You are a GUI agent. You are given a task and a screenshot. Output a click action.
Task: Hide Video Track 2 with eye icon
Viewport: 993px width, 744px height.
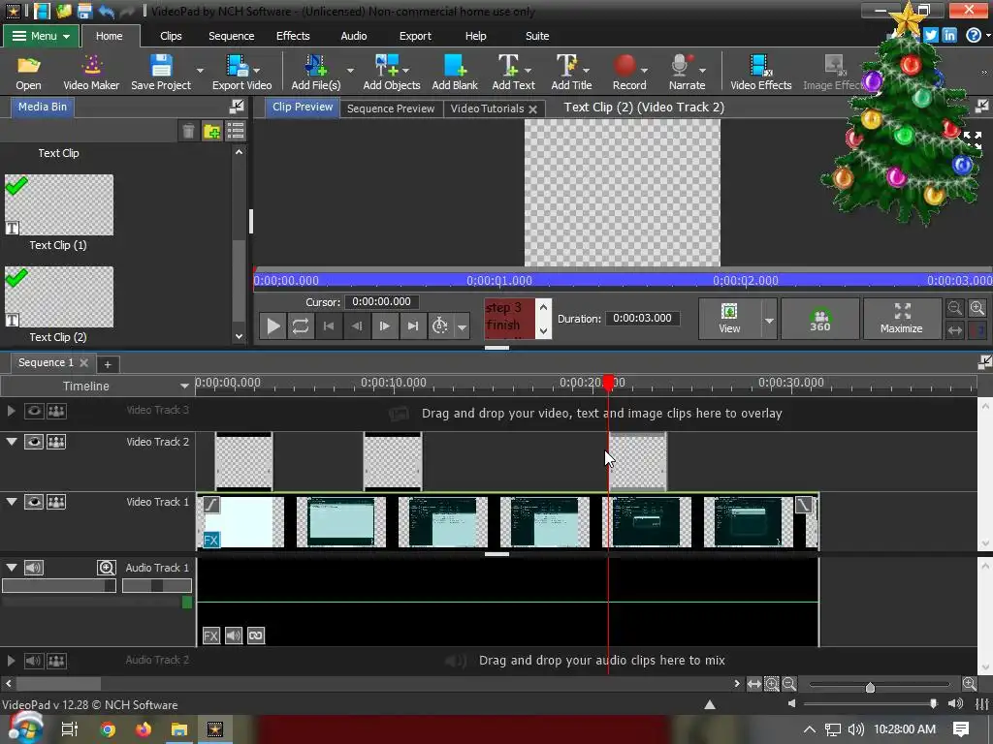[34, 442]
